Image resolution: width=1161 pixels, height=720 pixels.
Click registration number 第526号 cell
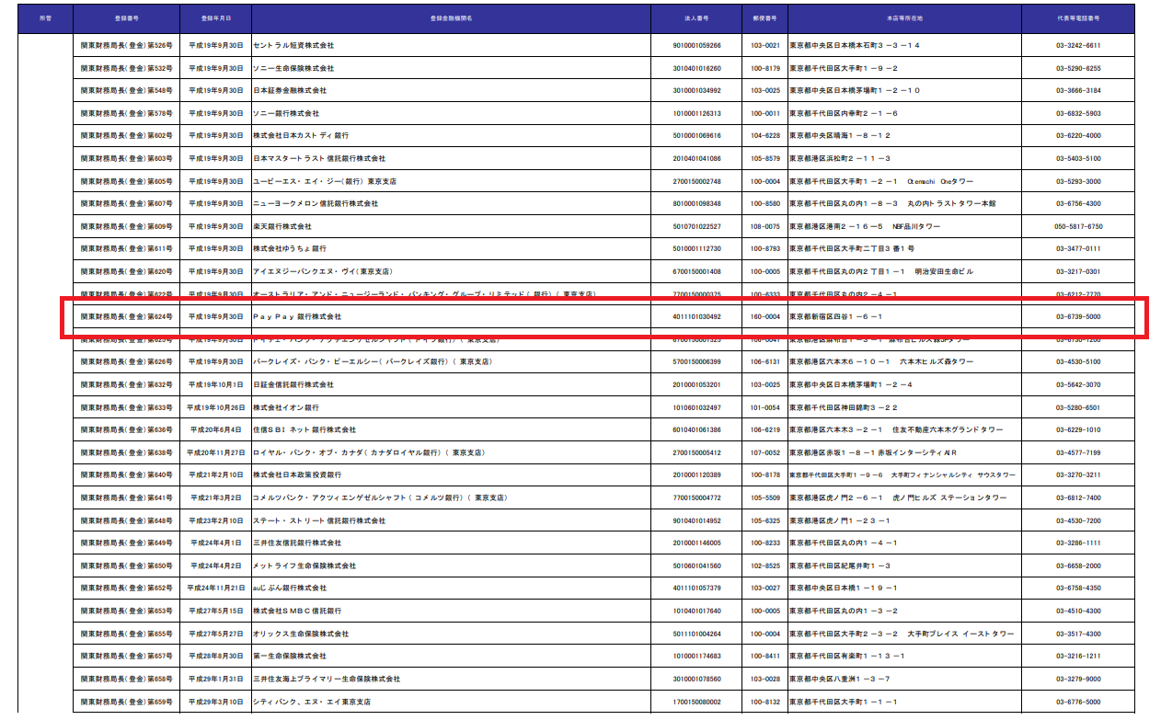pos(126,45)
